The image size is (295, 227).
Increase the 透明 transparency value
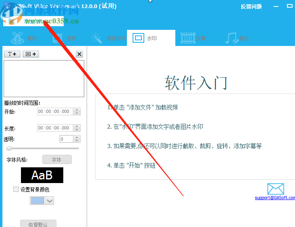pyautogui.click(x=77, y=137)
